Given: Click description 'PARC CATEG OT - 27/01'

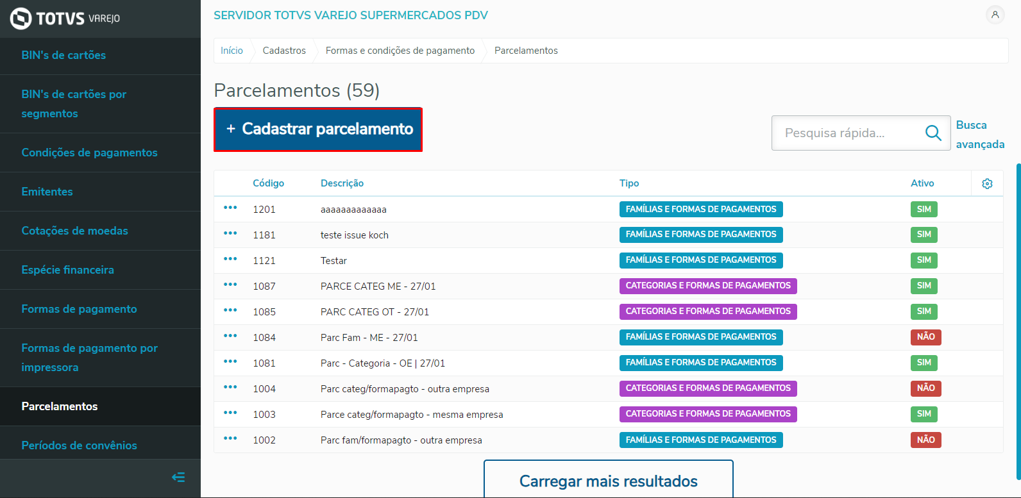Looking at the screenshot, I should (x=375, y=312).
